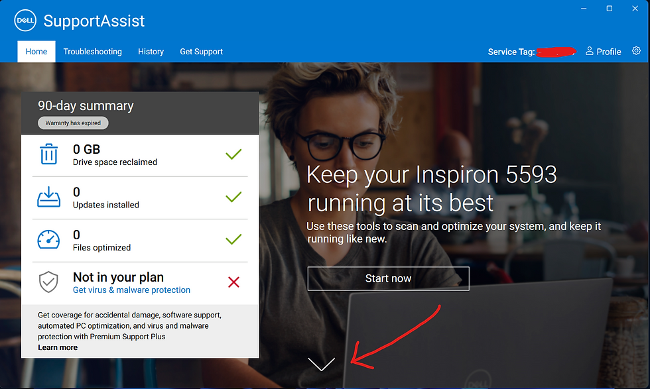Expand the downward chevron below Start now
Image resolution: width=650 pixels, height=389 pixels.
point(321,364)
